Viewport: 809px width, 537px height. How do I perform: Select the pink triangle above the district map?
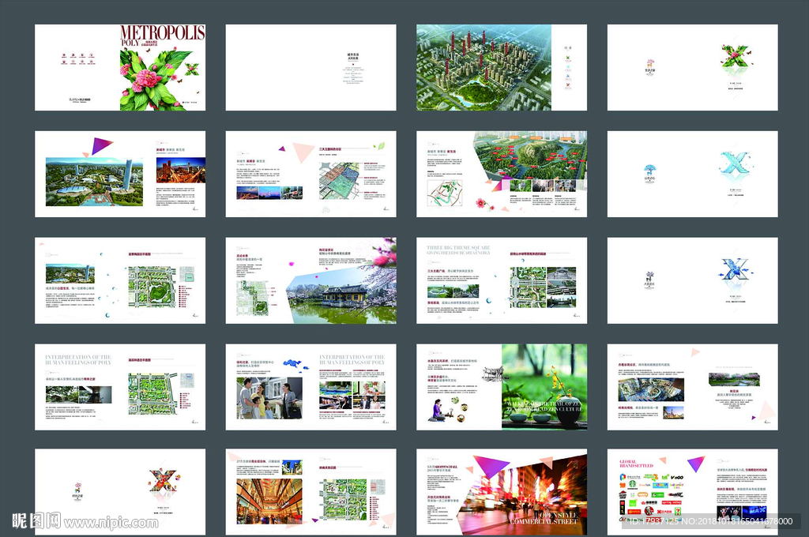tap(302, 151)
